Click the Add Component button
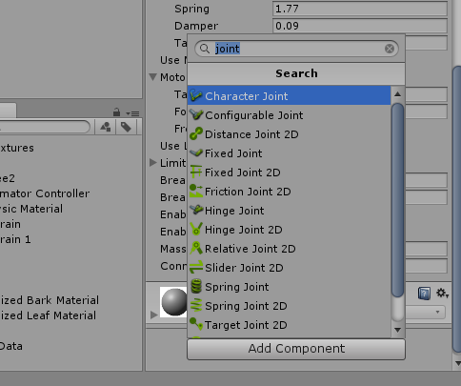This screenshot has height=386, width=461. [x=296, y=349]
